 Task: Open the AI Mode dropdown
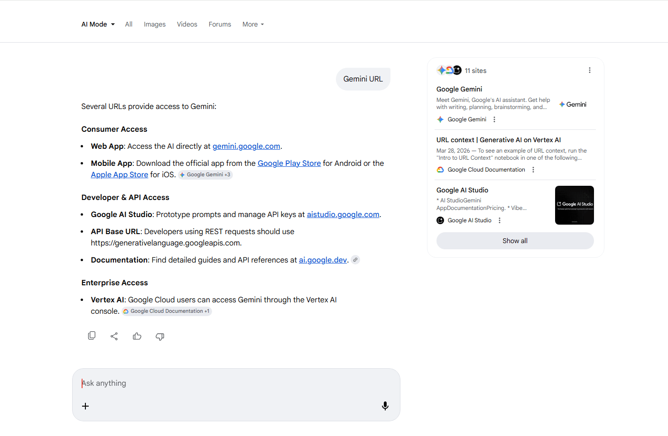pos(98,24)
